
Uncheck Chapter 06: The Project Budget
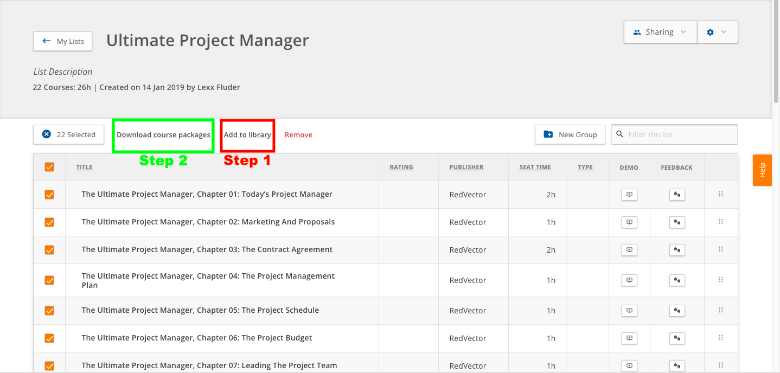(49, 338)
